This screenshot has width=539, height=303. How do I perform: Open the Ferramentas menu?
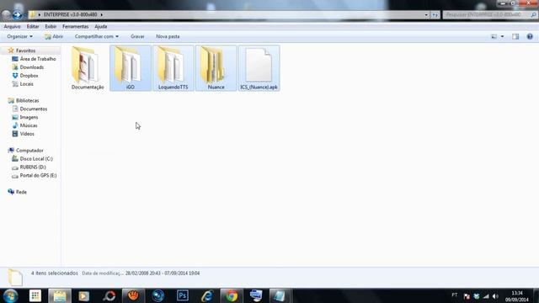pyautogui.click(x=75, y=26)
